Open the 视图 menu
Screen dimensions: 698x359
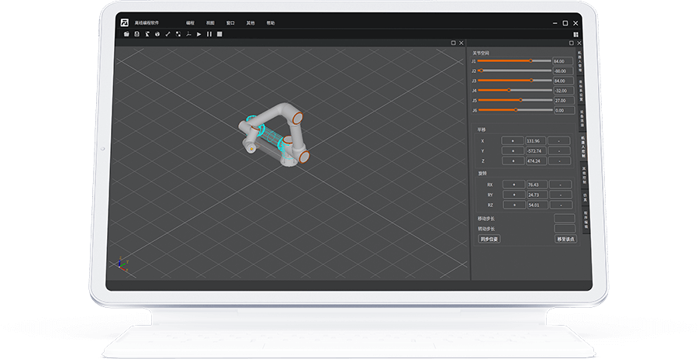[x=210, y=22]
